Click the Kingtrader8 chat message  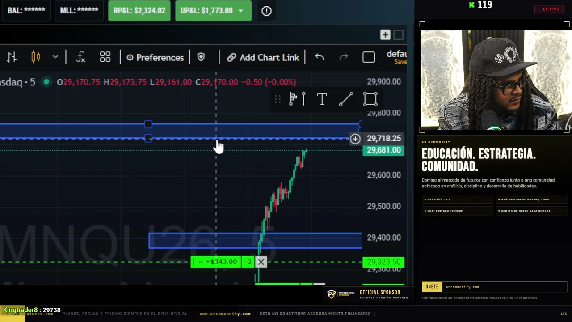point(32,310)
